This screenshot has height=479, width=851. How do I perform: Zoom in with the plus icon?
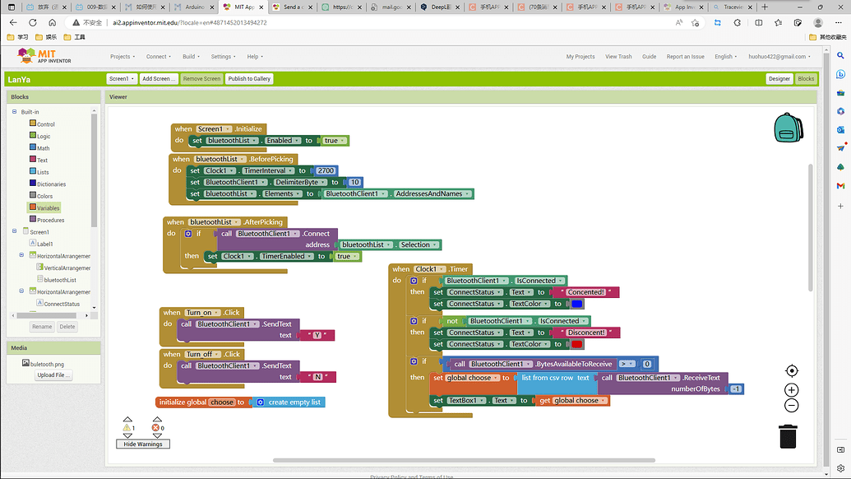pyautogui.click(x=791, y=389)
